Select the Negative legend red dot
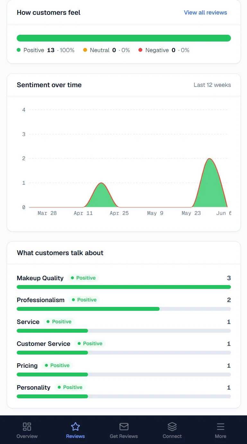Image resolution: width=247 pixels, height=444 pixels. [x=140, y=50]
